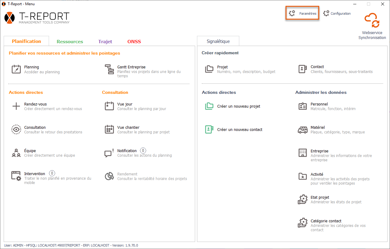Open the ONSS tab
390x249 pixels.
[134, 42]
